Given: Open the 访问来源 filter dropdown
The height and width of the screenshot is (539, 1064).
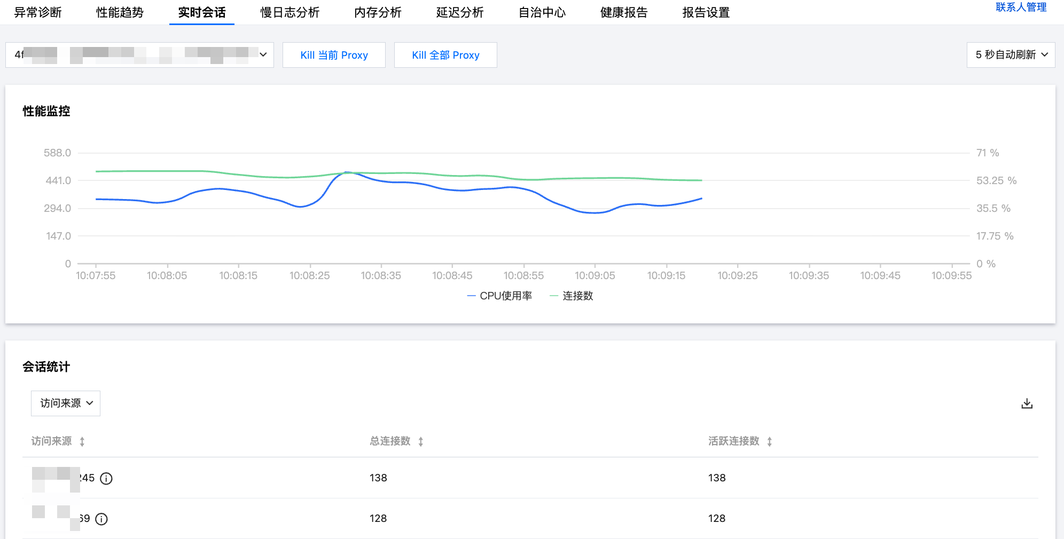Looking at the screenshot, I should point(66,403).
